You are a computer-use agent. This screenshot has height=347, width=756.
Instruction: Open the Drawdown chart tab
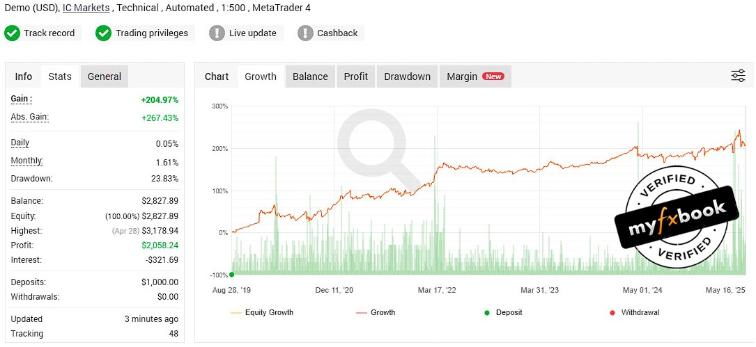click(407, 76)
